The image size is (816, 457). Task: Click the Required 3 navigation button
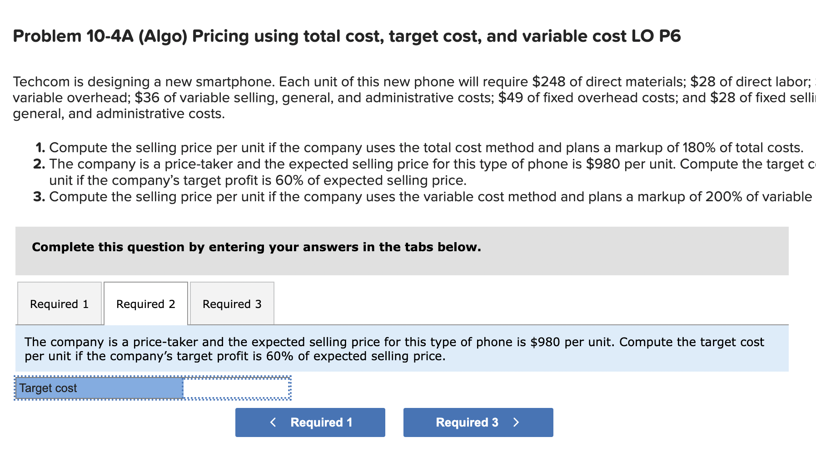point(478,422)
